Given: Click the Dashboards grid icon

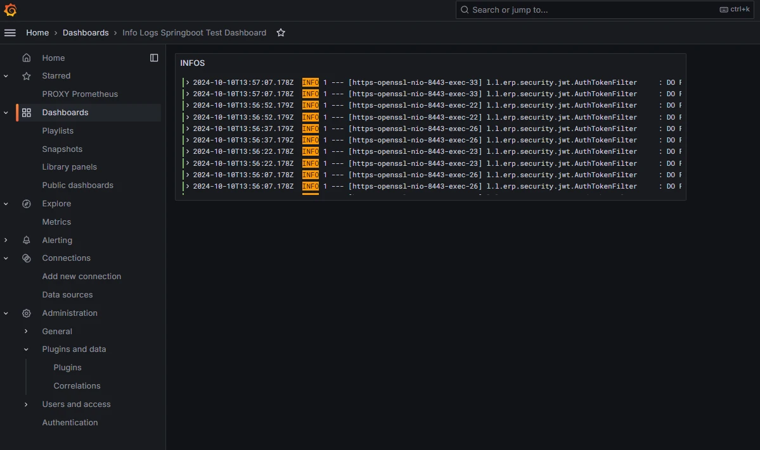Looking at the screenshot, I should click(26, 113).
